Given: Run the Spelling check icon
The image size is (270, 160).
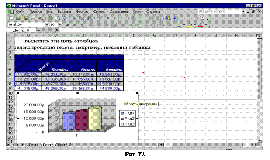Looking at the screenshot, I should (x=65, y=18).
